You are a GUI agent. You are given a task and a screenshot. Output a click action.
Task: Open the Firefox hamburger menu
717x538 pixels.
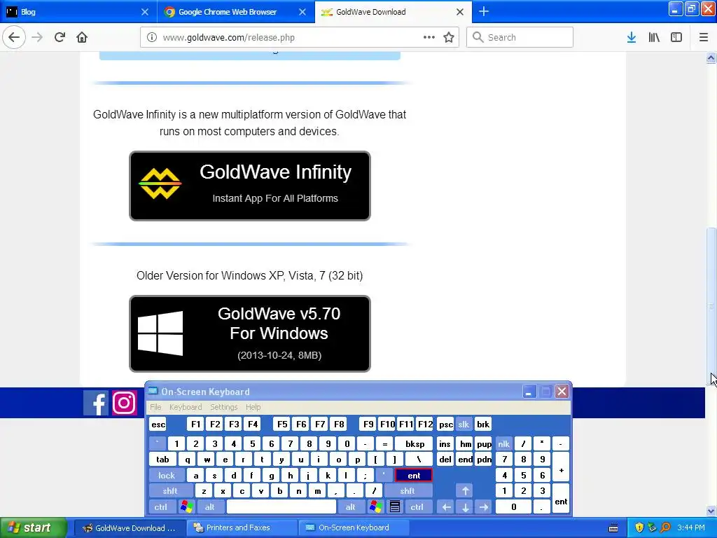[x=703, y=37]
